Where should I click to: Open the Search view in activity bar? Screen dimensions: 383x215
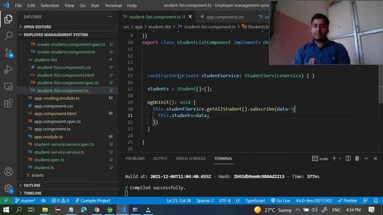8,36
